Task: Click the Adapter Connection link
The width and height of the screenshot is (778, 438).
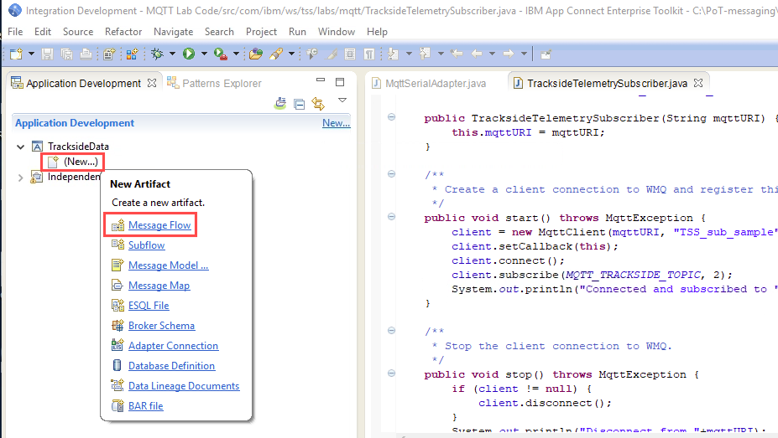Action: coord(173,346)
